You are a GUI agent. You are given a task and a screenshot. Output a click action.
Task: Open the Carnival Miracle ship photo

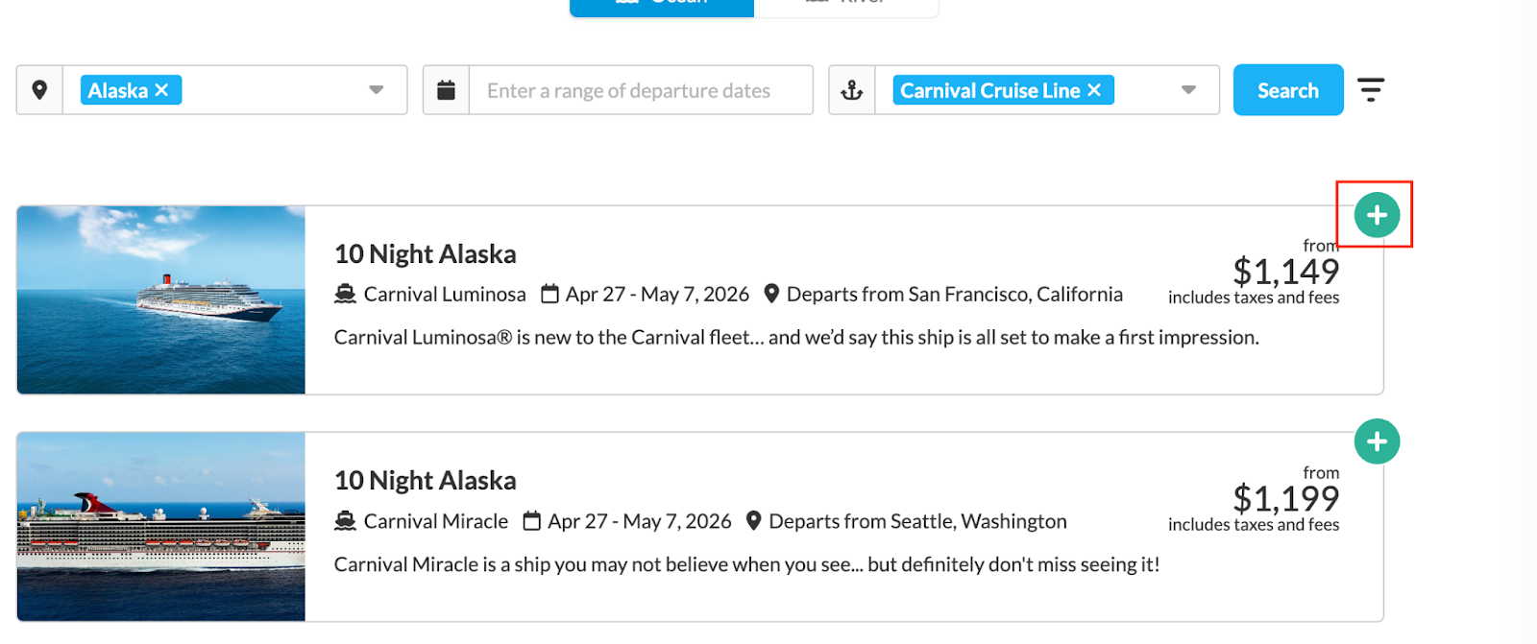coord(161,526)
